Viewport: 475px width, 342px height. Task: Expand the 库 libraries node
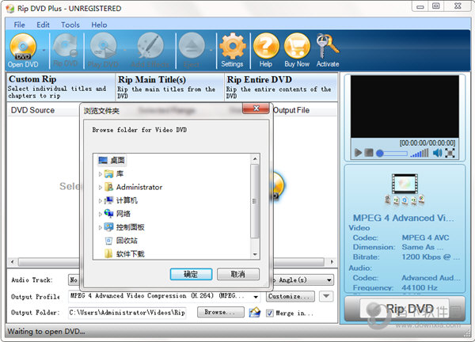pyautogui.click(x=100, y=174)
